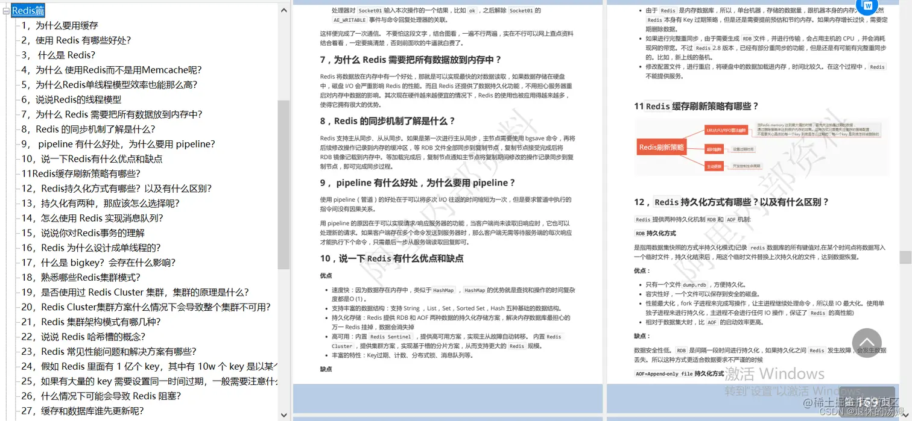
Task: Open bookmark 2，使用 Redis 有哪些好处
Action: click(x=76, y=40)
